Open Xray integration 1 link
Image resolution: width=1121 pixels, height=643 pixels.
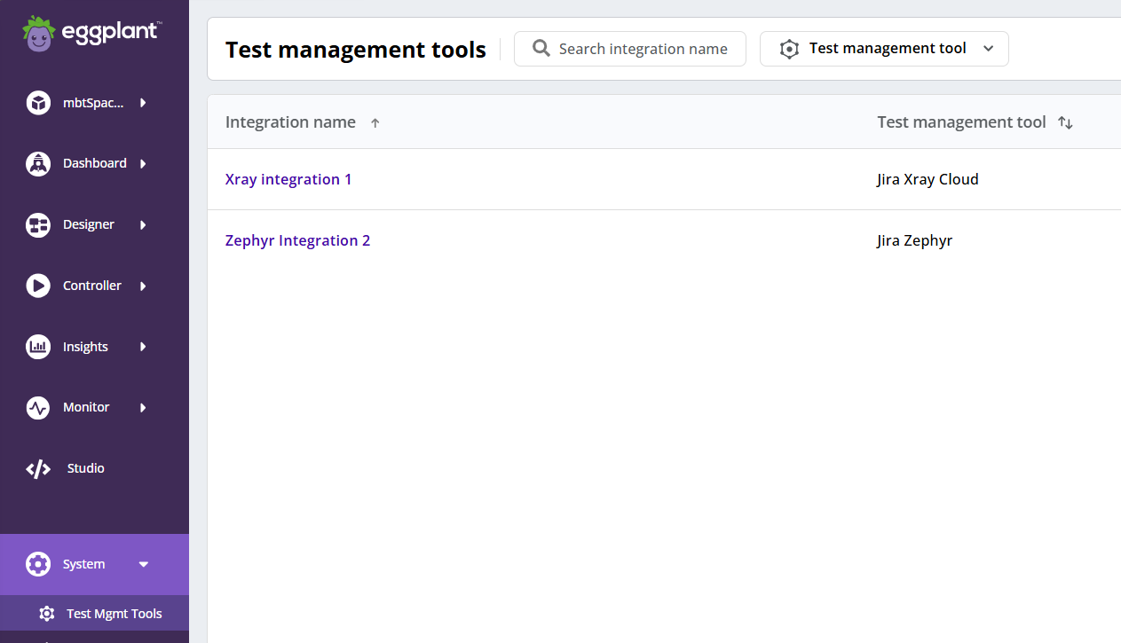tap(288, 179)
